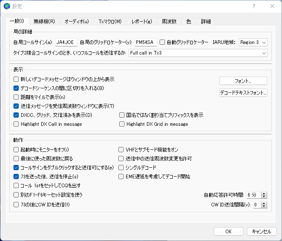Enable 起動時にモニターをオフ(i)
Viewport: 282px width, 241px height.
point(16,149)
